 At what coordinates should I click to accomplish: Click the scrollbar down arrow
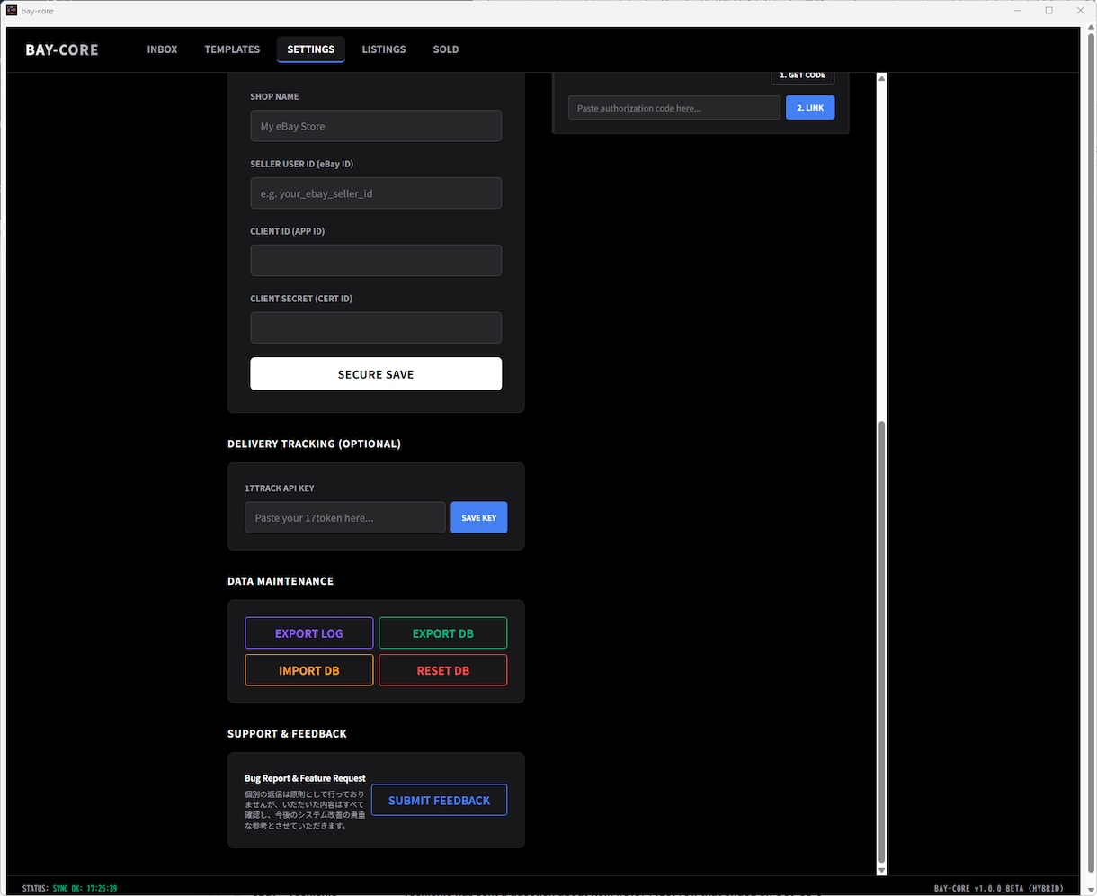point(881,870)
